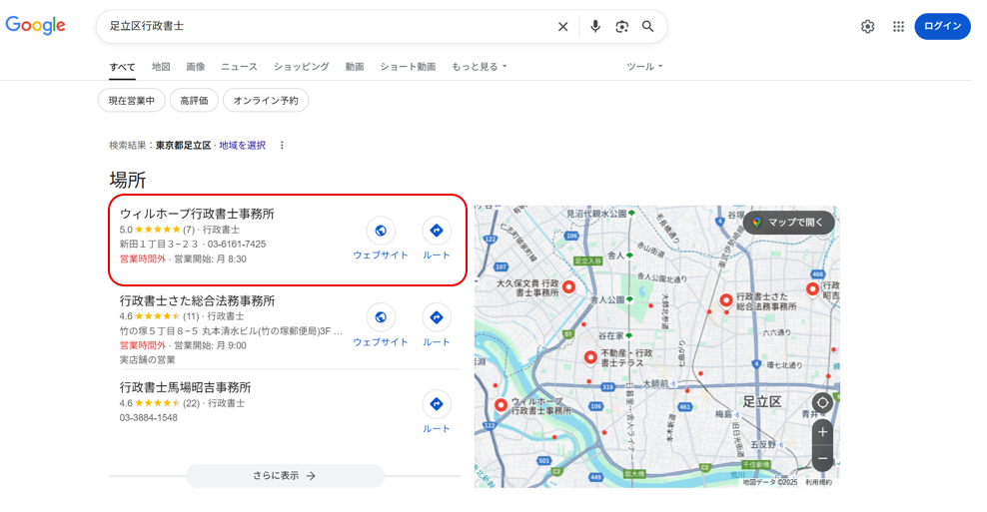Switch to the 地図 tab
This screenshot has height=512, width=987.
pyautogui.click(x=161, y=67)
